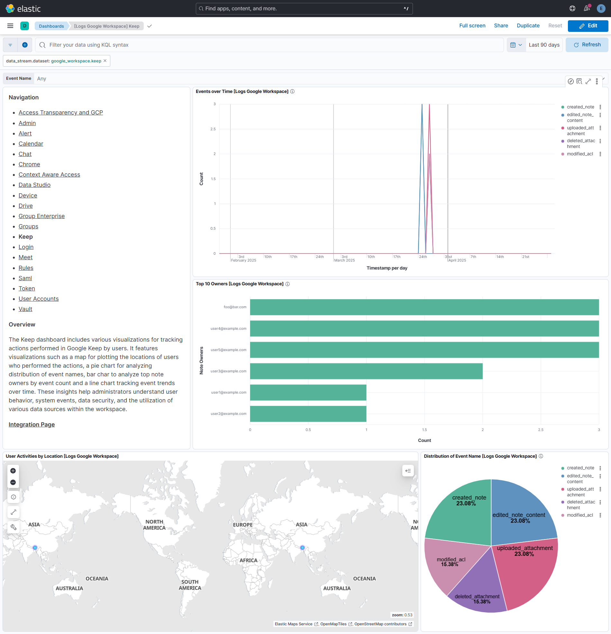611x634 pixels.
Task: Toggle the main navigation hamburger menu
Action: 10,26
